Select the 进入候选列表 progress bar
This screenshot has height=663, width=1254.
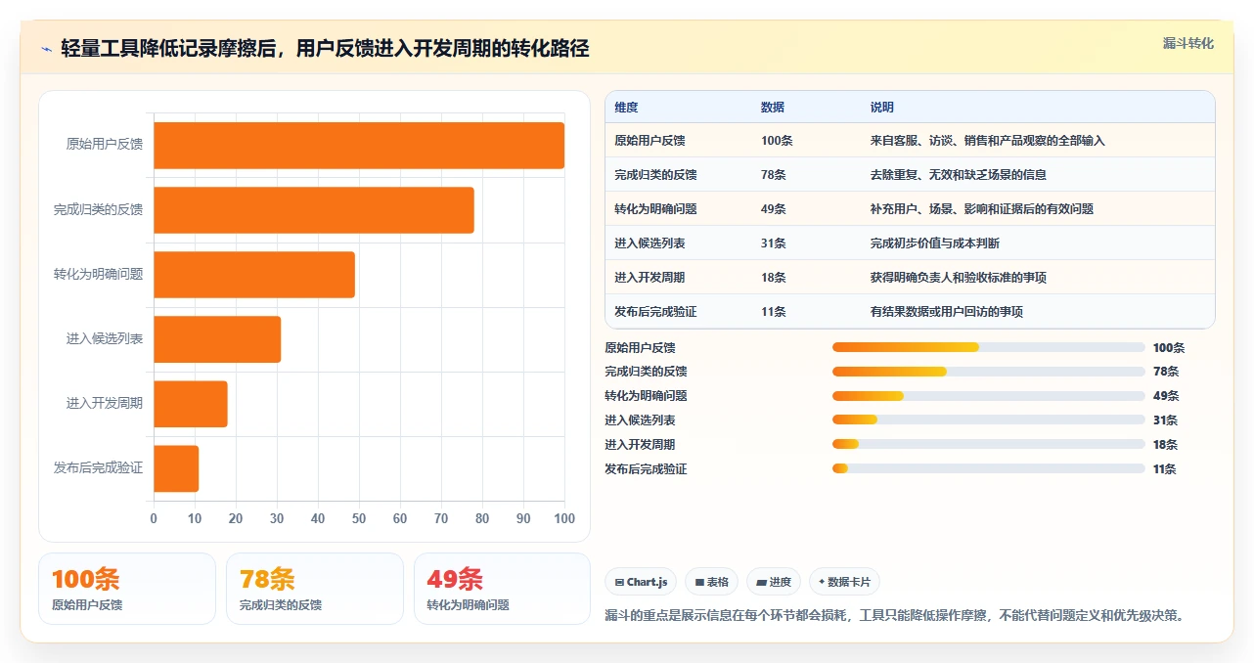tap(988, 420)
